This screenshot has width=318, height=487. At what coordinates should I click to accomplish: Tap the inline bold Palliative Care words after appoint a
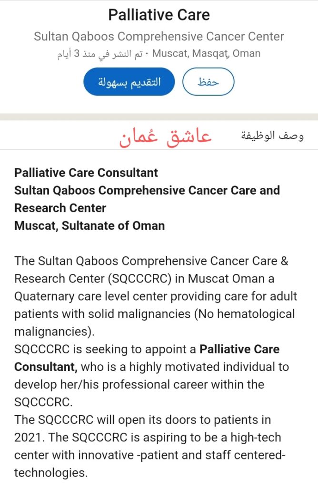[x=239, y=349]
